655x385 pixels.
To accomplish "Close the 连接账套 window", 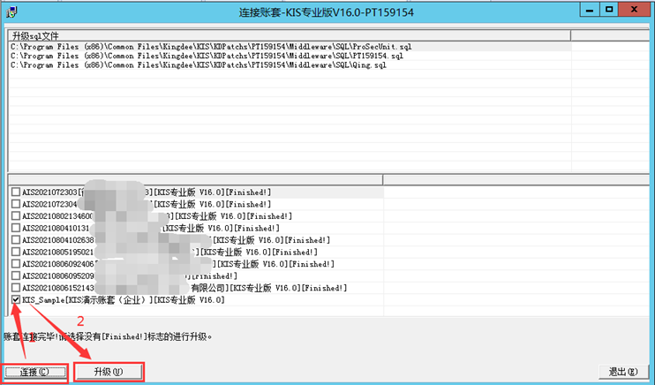I will pyautogui.click(x=634, y=10).
